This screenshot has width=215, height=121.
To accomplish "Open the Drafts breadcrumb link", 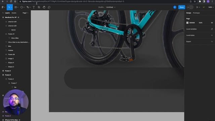I will (101, 7).
